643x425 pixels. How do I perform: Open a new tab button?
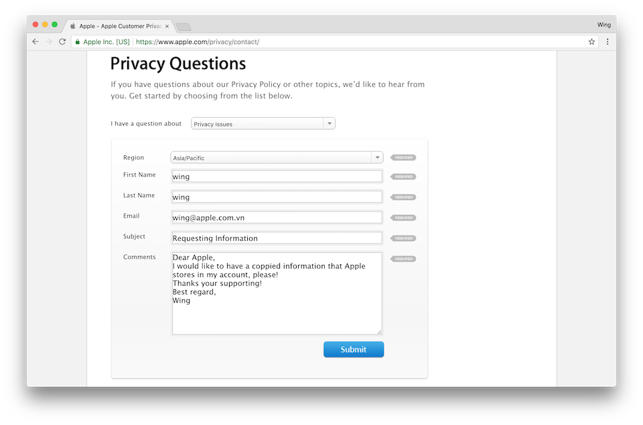(x=184, y=27)
